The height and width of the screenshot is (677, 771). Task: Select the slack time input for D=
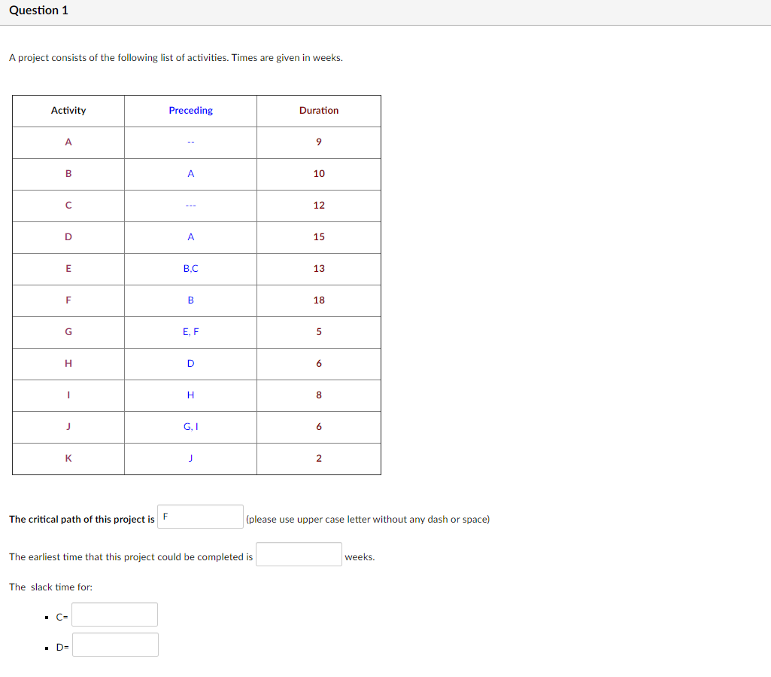(x=114, y=645)
